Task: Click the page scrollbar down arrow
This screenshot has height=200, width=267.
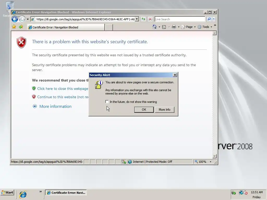Action: click(x=215, y=156)
